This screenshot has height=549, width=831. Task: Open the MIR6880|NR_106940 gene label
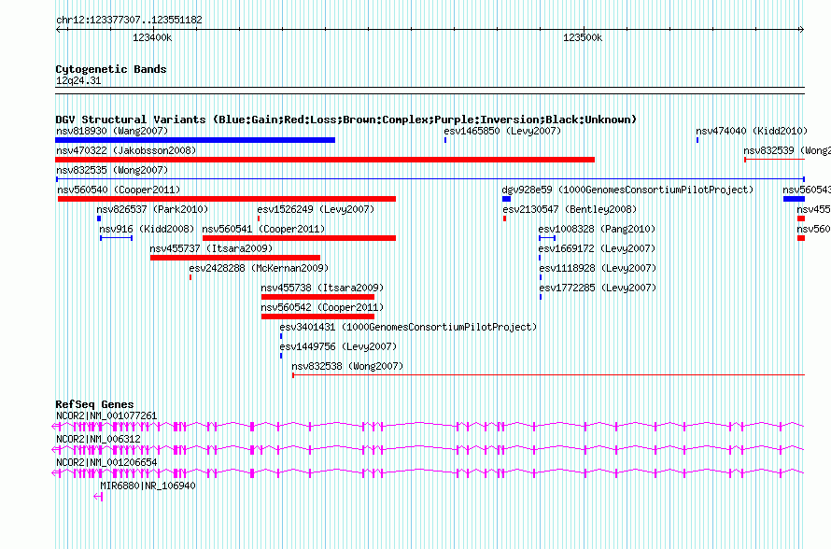[148, 486]
